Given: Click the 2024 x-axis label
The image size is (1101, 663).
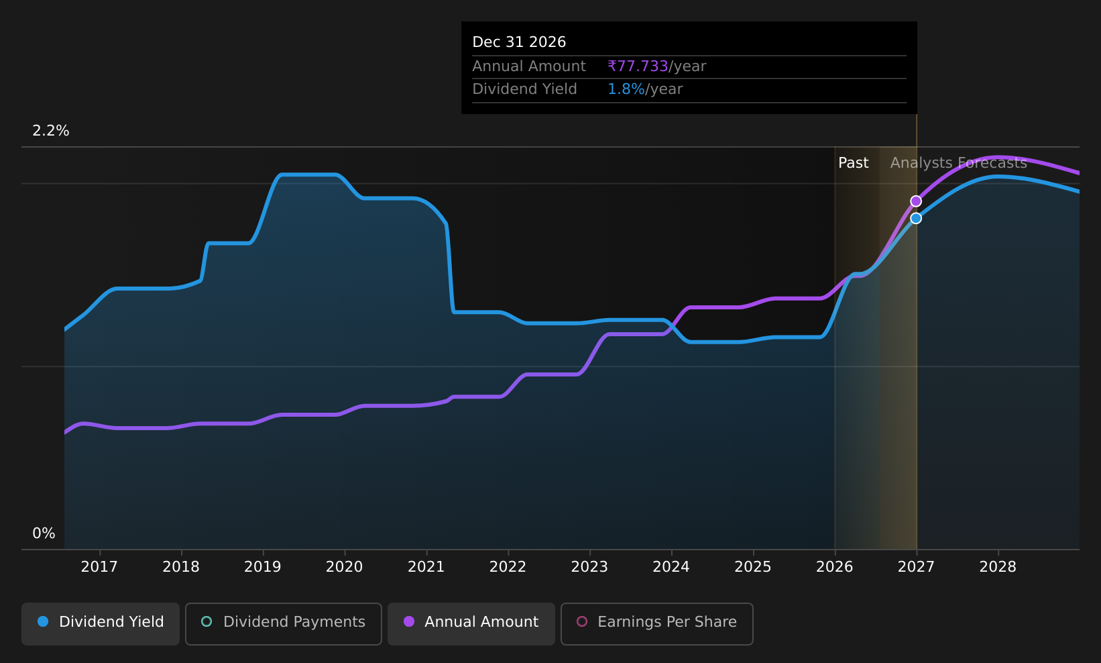Looking at the screenshot, I should point(671,567).
